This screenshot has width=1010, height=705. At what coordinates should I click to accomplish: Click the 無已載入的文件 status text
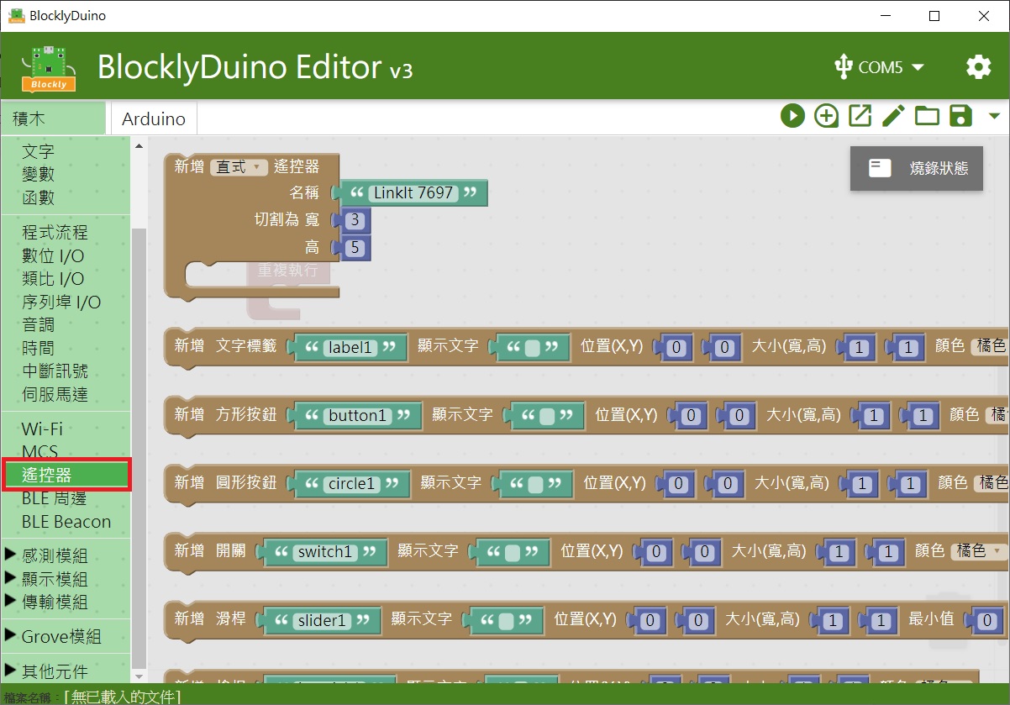pos(123,697)
